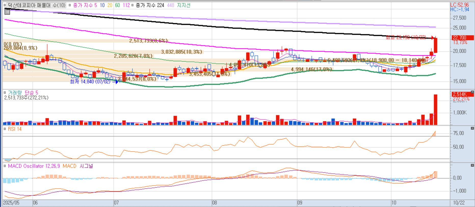Select the MACD Oscillator 12,26,9 label

pos(34,166)
